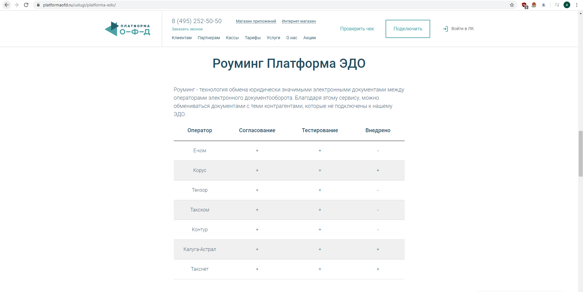Open the Акции menu item
The height and width of the screenshot is (292, 583).
coord(310,38)
